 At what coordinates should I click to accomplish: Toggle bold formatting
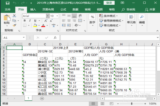(x=25, y=21)
